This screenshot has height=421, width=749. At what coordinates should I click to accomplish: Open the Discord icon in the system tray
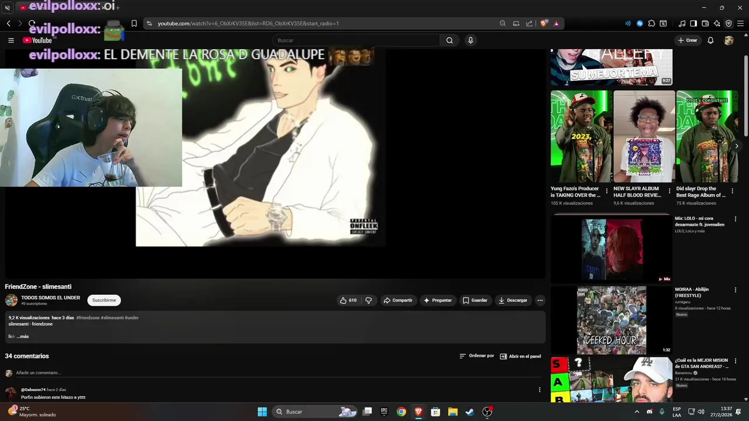pyautogui.click(x=650, y=412)
